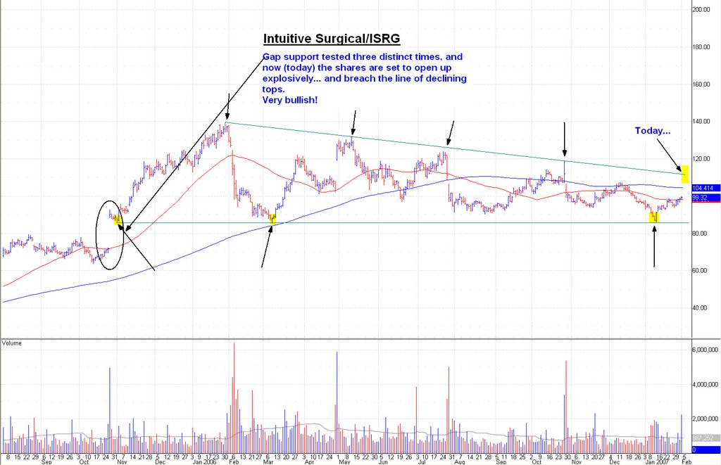
Task: Click the "Aug" month label on date axis
Action: pyautogui.click(x=459, y=461)
